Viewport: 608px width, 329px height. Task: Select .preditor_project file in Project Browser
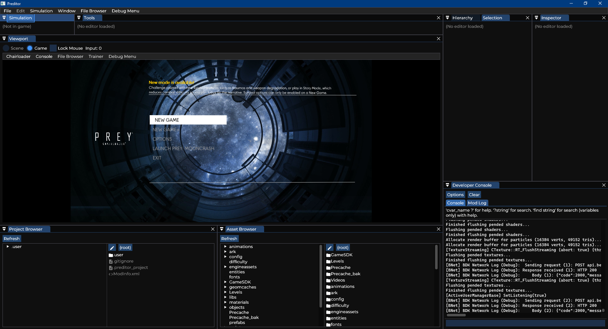[128, 268]
